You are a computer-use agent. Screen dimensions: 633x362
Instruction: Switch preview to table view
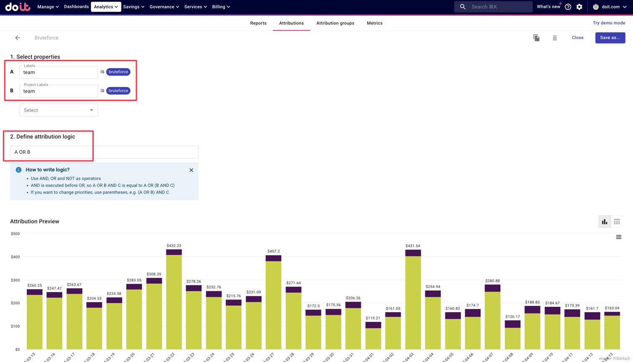[617, 222]
